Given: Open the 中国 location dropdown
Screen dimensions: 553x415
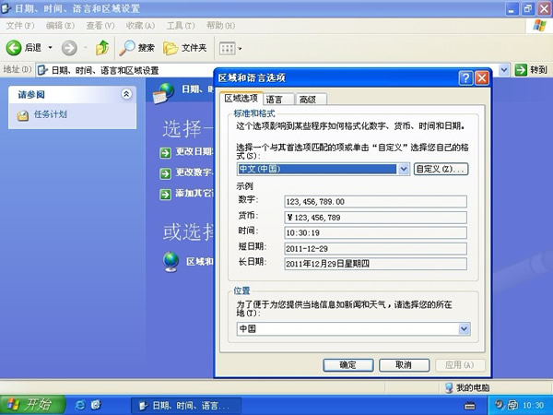Looking at the screenshot, I should (x=464, y=329).
